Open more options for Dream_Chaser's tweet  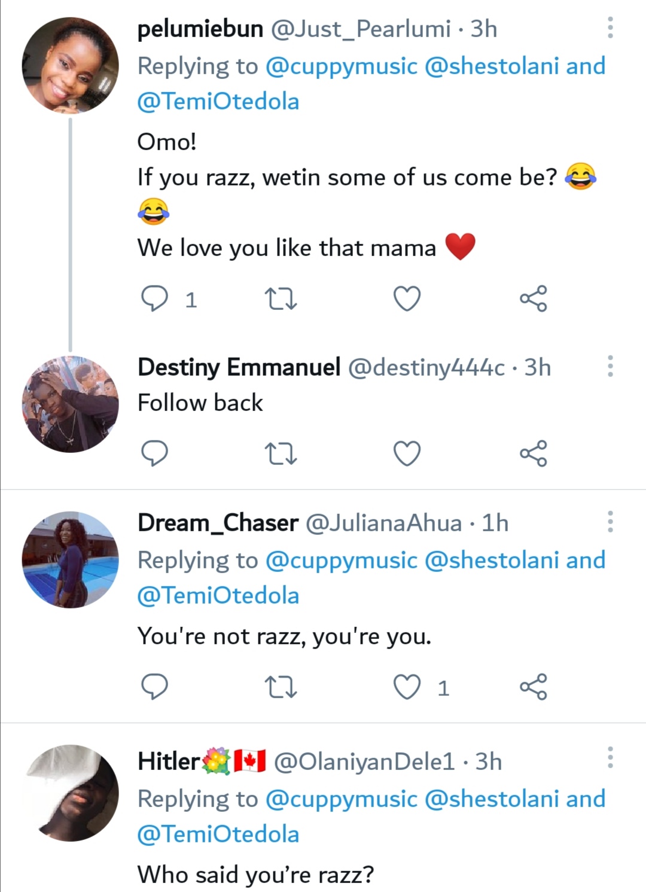click(x=610, y=522)
